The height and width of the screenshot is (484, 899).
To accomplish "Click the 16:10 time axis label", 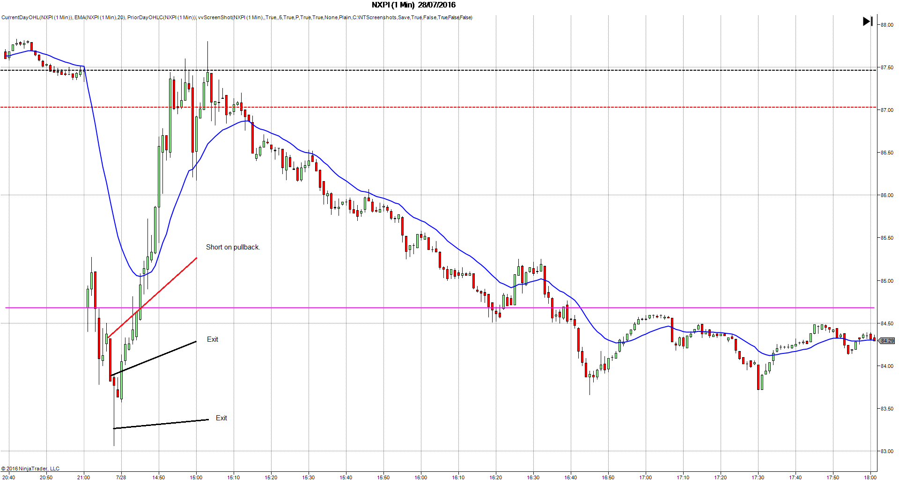I will click(458, 477).
